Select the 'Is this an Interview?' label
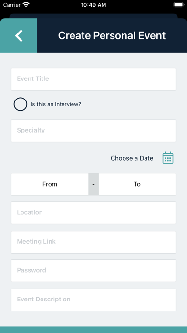Image resolution: width=187 pixels, height=333 pixels. 56,104
